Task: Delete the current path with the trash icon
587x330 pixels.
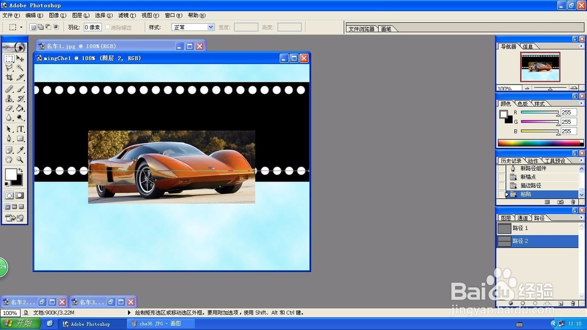Action: (573, 304)
